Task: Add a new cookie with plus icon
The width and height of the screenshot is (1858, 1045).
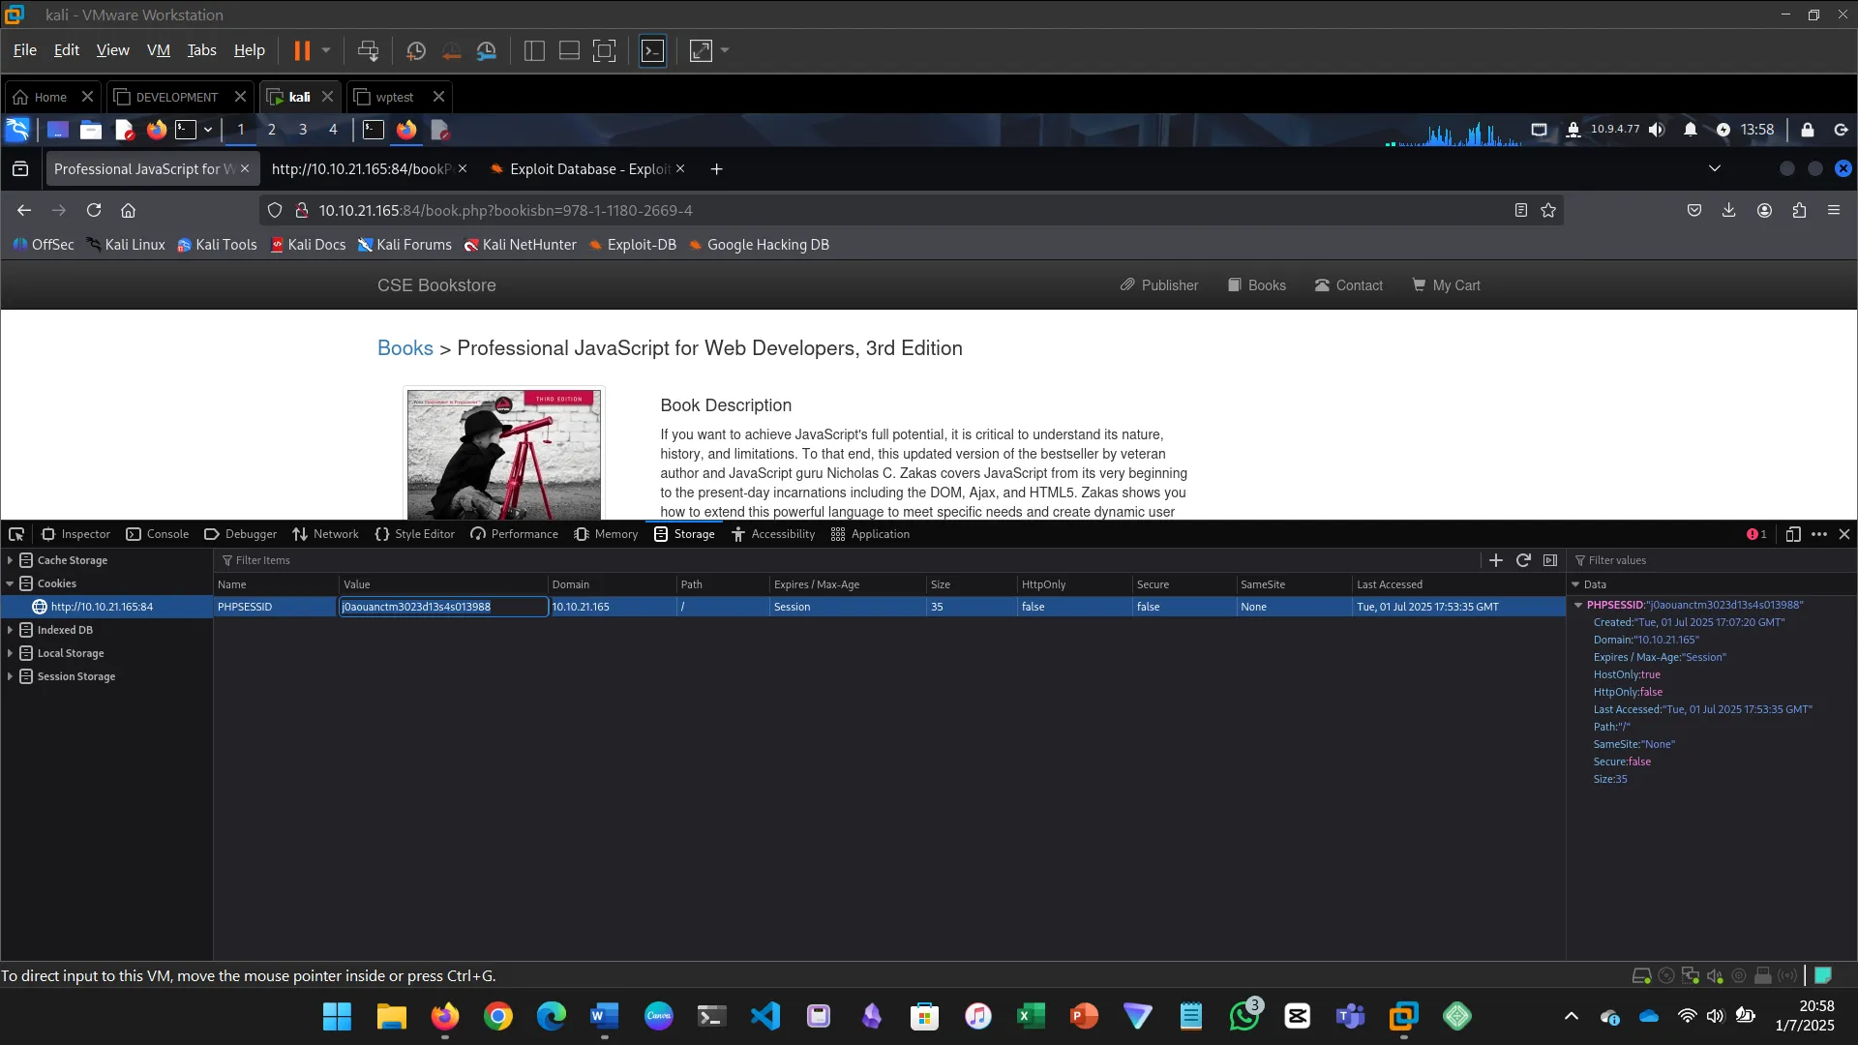Action: [x=1496, y=560]
